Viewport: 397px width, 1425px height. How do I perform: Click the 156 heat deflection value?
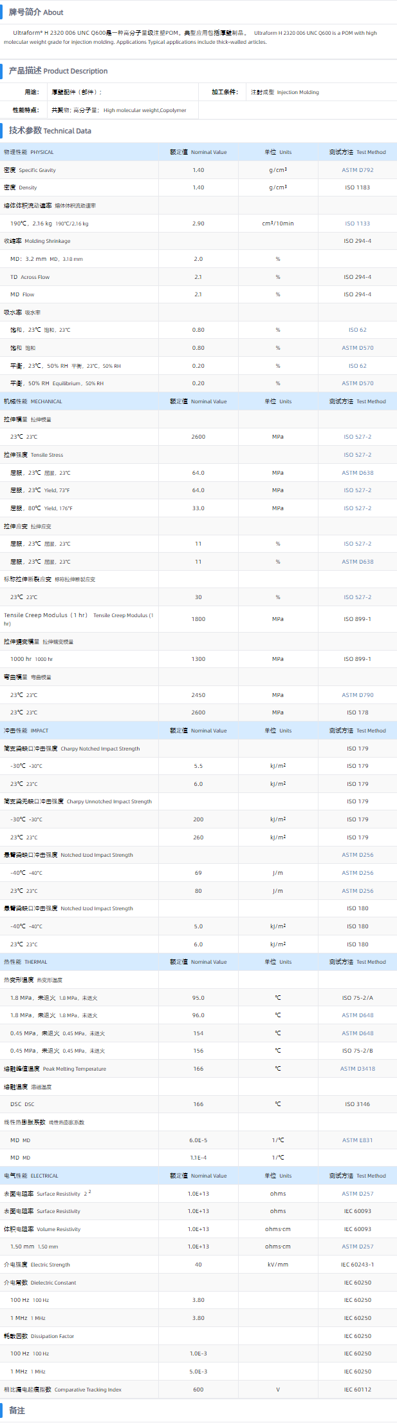click(198, 1051)
